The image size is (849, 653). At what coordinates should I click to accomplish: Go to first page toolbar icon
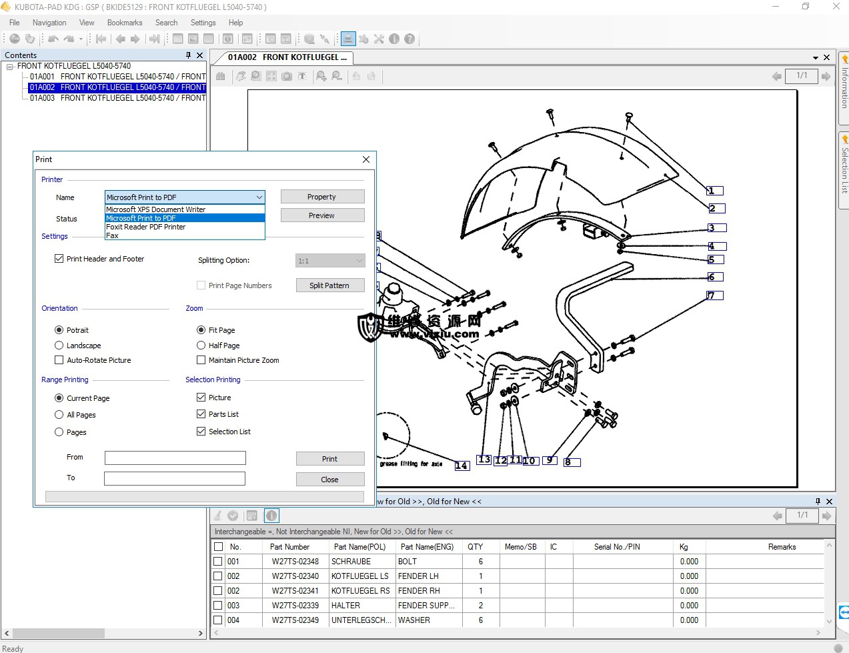pyautogui.click(x=101, y=39)
